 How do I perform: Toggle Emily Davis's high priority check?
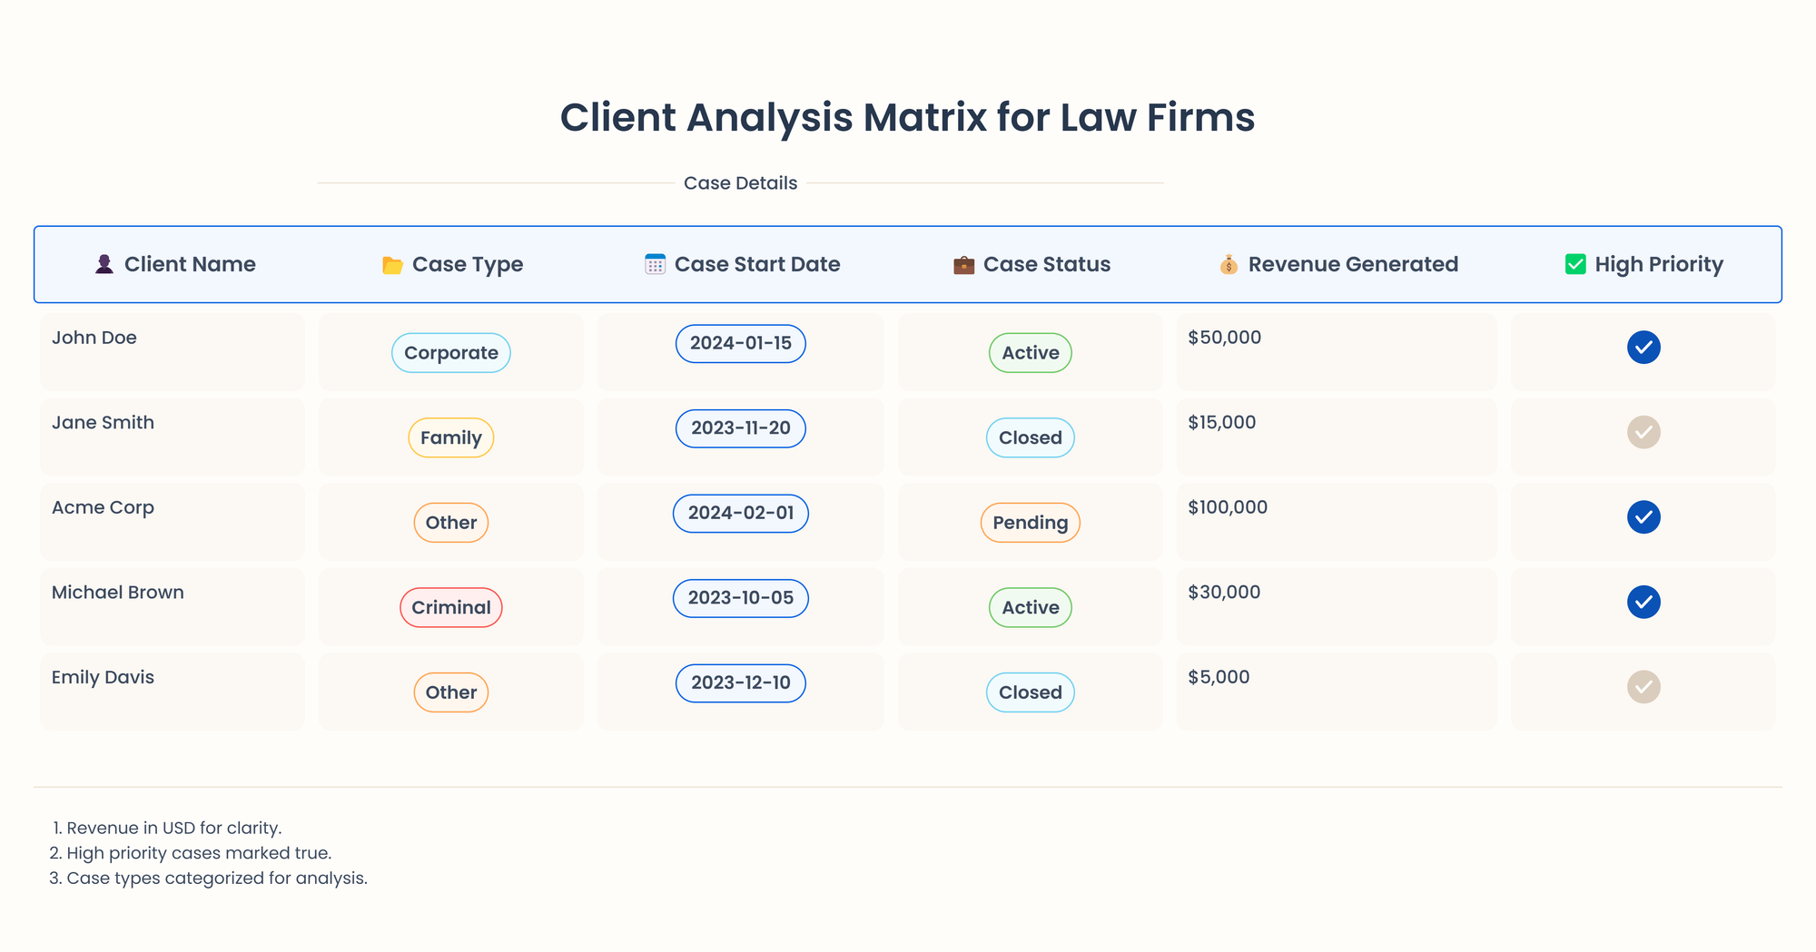click(x=1643, y=687)
